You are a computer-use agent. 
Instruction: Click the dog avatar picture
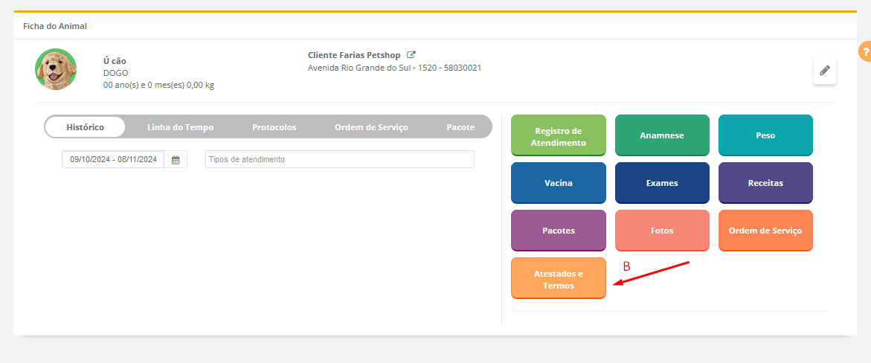click(56, 69)
